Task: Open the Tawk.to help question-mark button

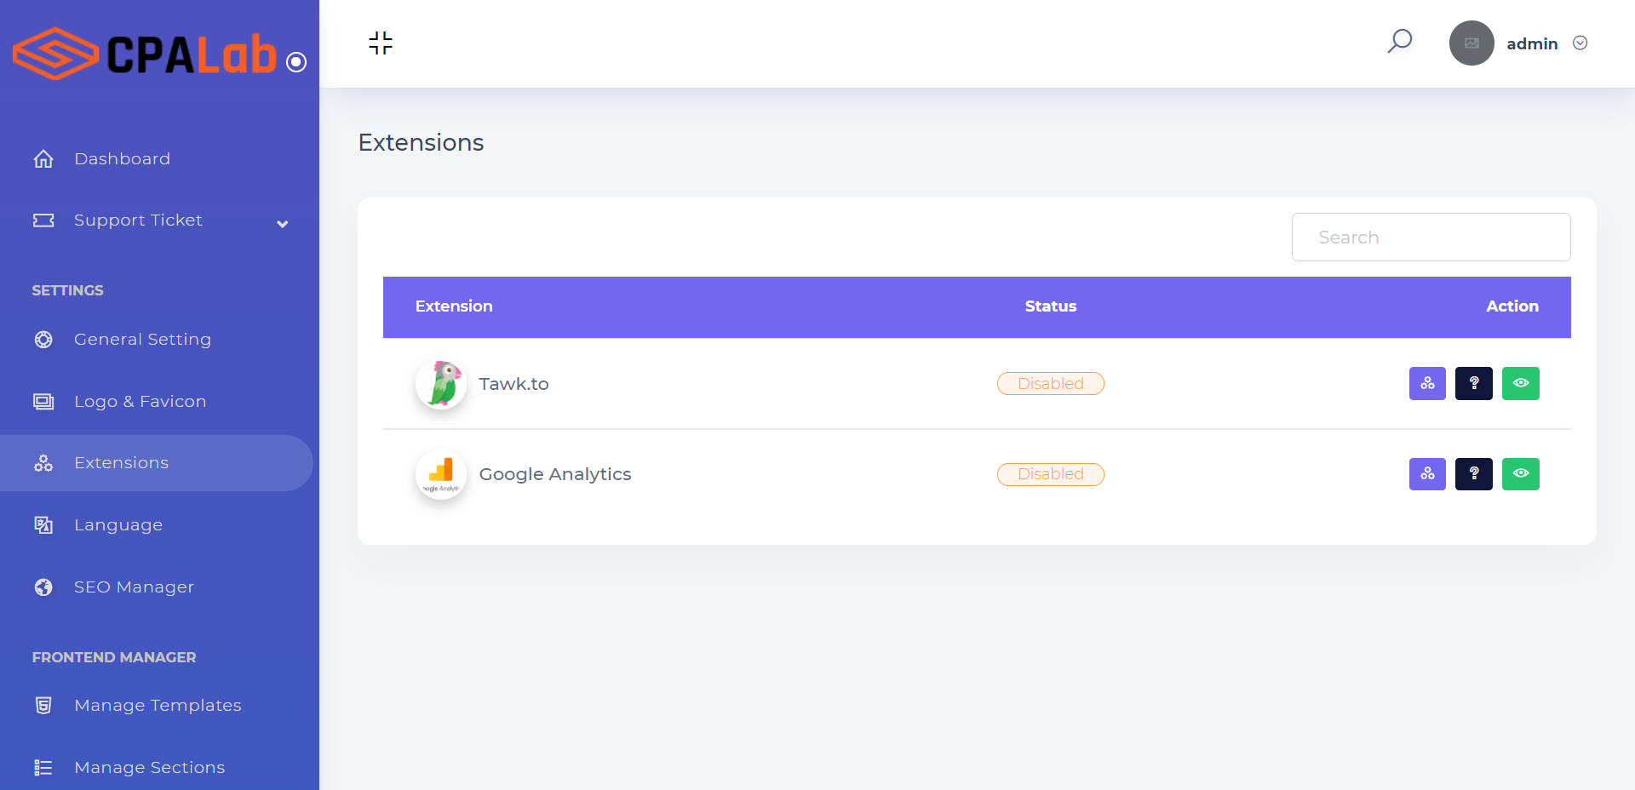Action: coord(1474,383)
